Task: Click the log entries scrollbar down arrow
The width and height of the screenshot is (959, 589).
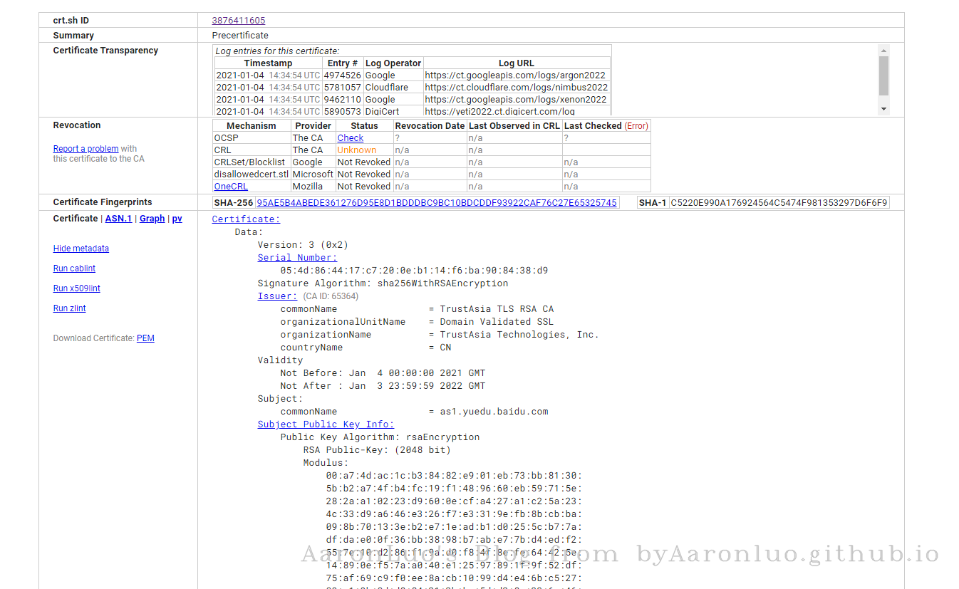Action: [x=884, y=109]
